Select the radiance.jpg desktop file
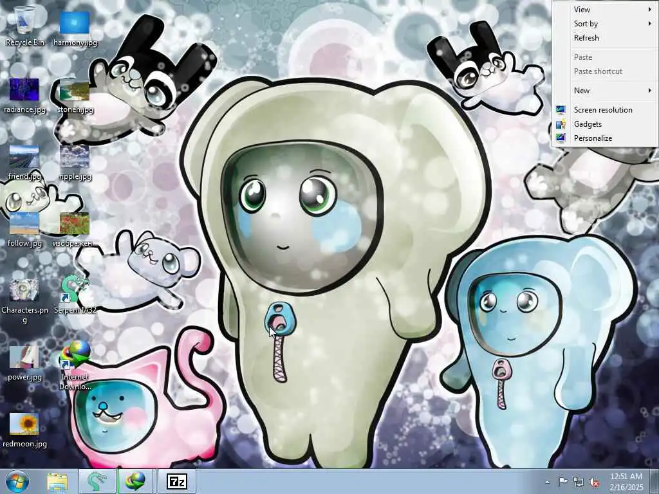 point(24,95)
